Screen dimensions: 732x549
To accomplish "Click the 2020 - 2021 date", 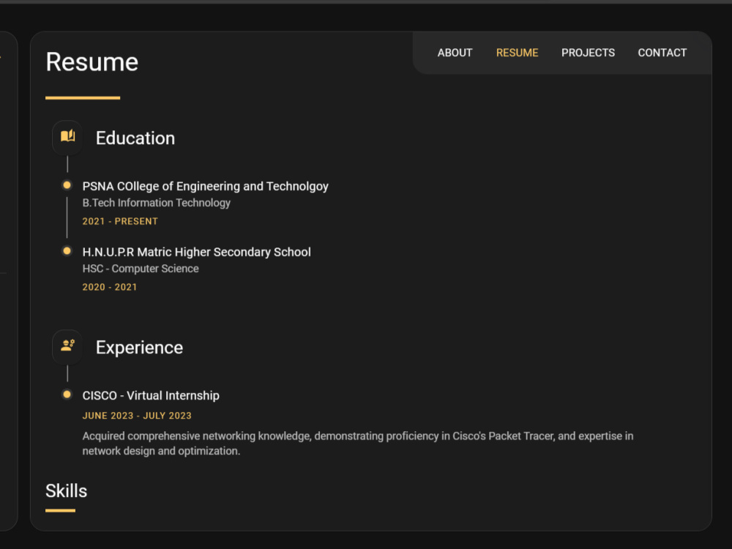I will (110, 287).
